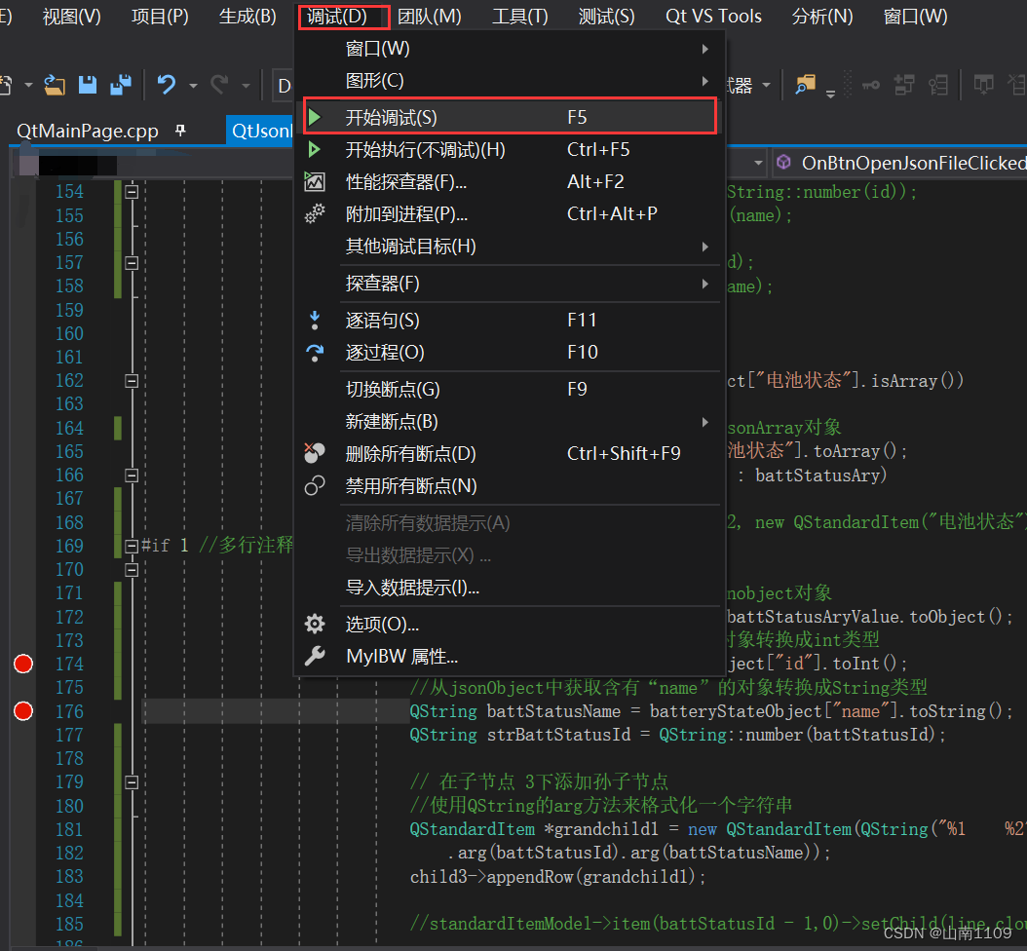Screen dimensions: 1027x951
Task: Click the 选项 gear icon
Action: point(315,624)
